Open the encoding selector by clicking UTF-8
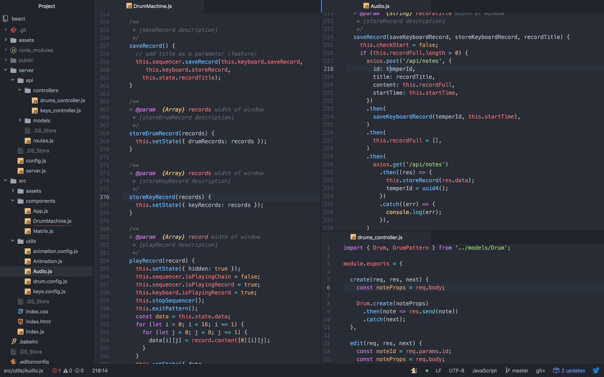 [x=457, y=371]
